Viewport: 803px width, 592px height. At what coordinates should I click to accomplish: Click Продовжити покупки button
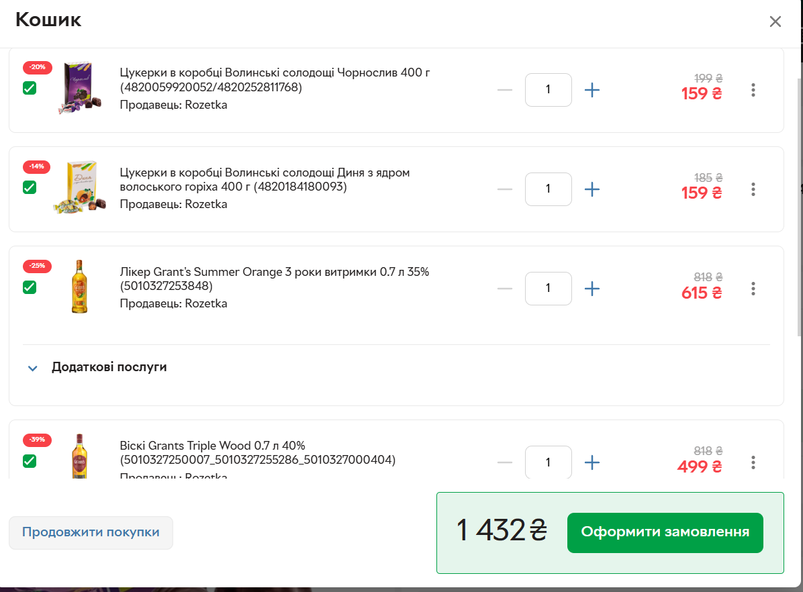[x=91, y=532]
